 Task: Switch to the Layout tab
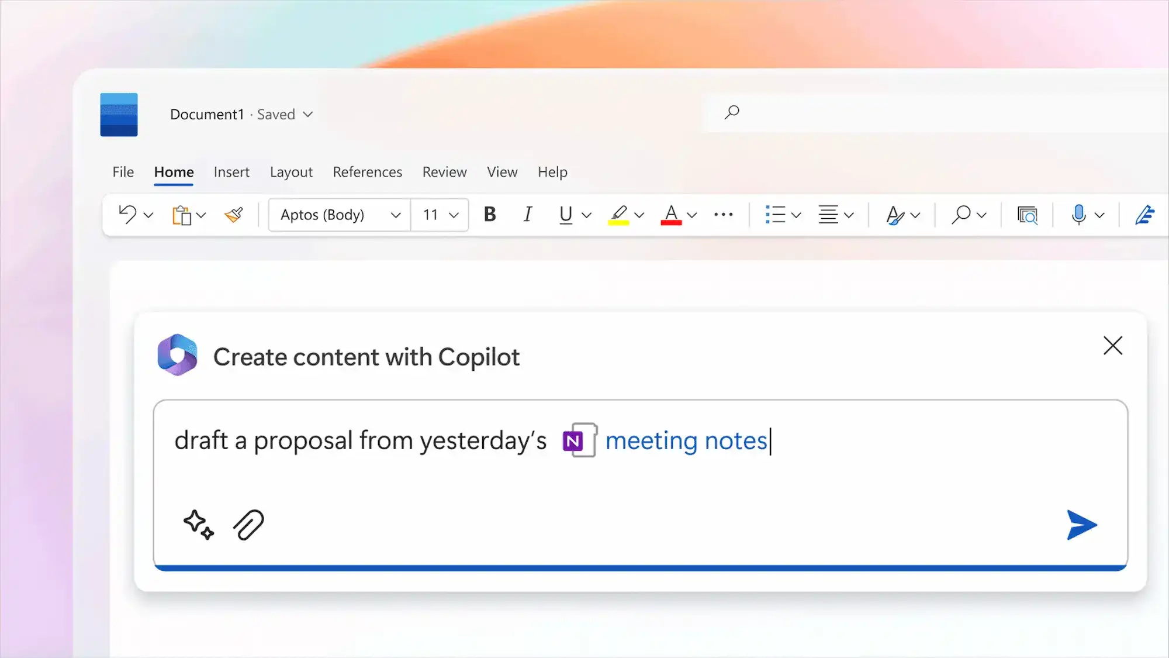[x=291, y=172]
